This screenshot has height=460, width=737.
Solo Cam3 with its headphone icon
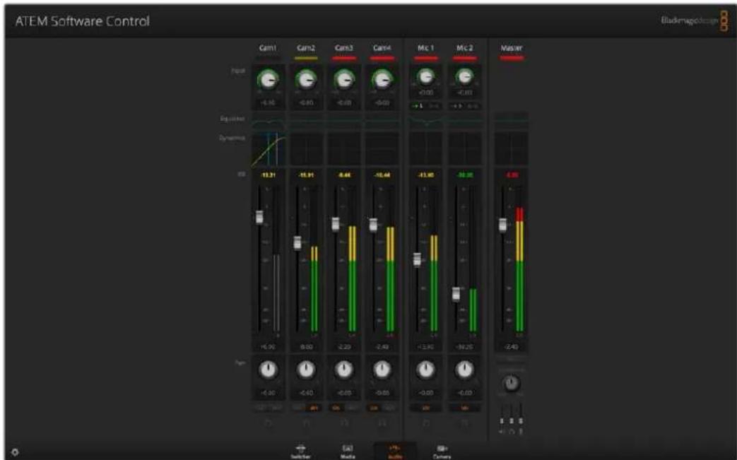(344, 423)
